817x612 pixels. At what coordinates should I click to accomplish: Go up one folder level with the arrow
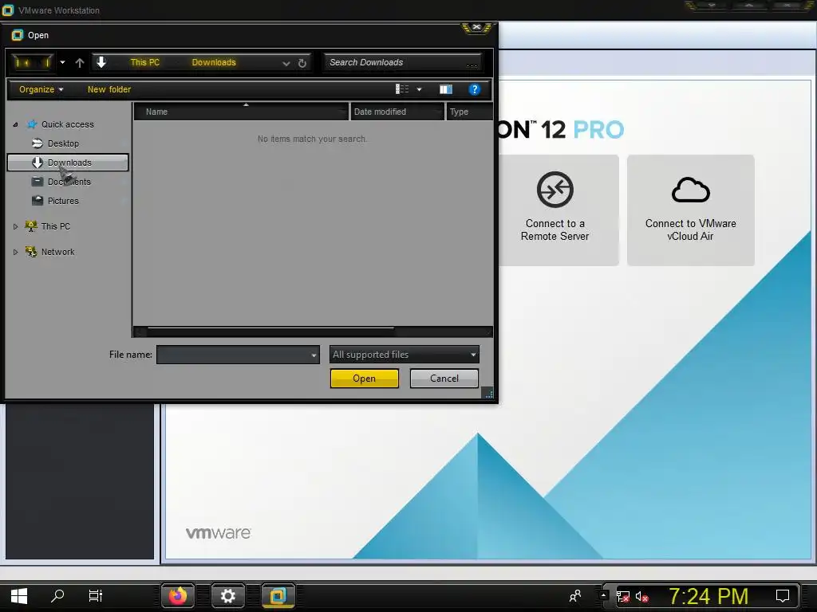click(x=79, y=63)
